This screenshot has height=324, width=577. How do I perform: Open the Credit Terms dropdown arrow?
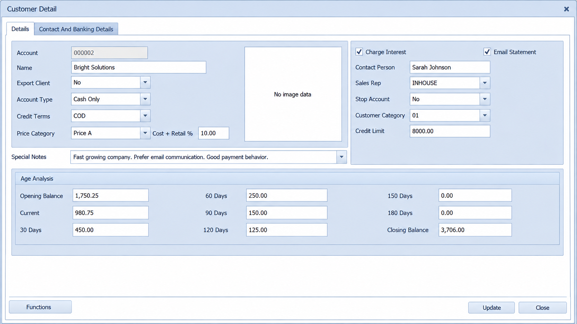[x=145, y=116]
